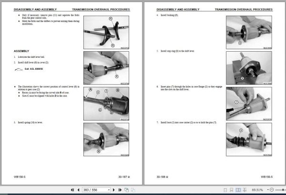Jump to the last page
Viewport: 286px width, 195px height.
pyautogui.click(x=120, y=190)
